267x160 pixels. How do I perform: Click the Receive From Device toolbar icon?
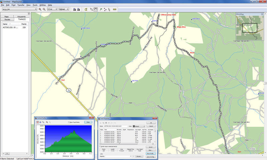click(x=79, y=9)
